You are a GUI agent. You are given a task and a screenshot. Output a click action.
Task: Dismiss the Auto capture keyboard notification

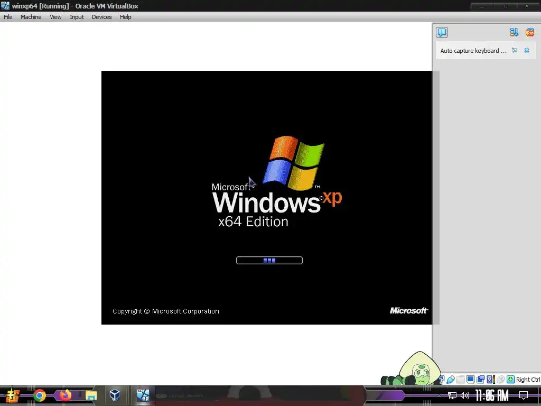click(x=527, y=50)
